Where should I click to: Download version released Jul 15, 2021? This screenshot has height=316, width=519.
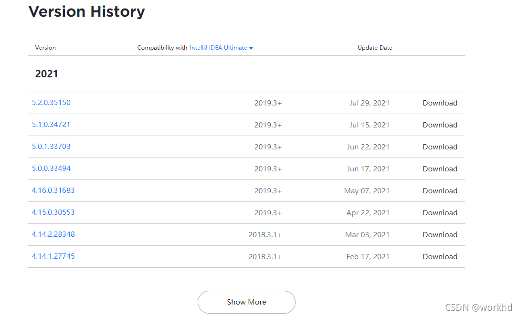[440, 125]
